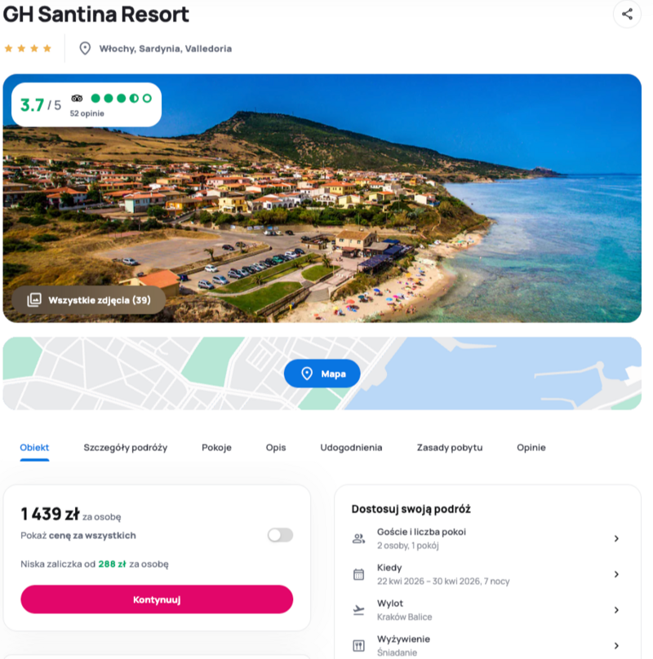Switch to the Pokoje tab
653x659 pixels.
tap(216, 448)
